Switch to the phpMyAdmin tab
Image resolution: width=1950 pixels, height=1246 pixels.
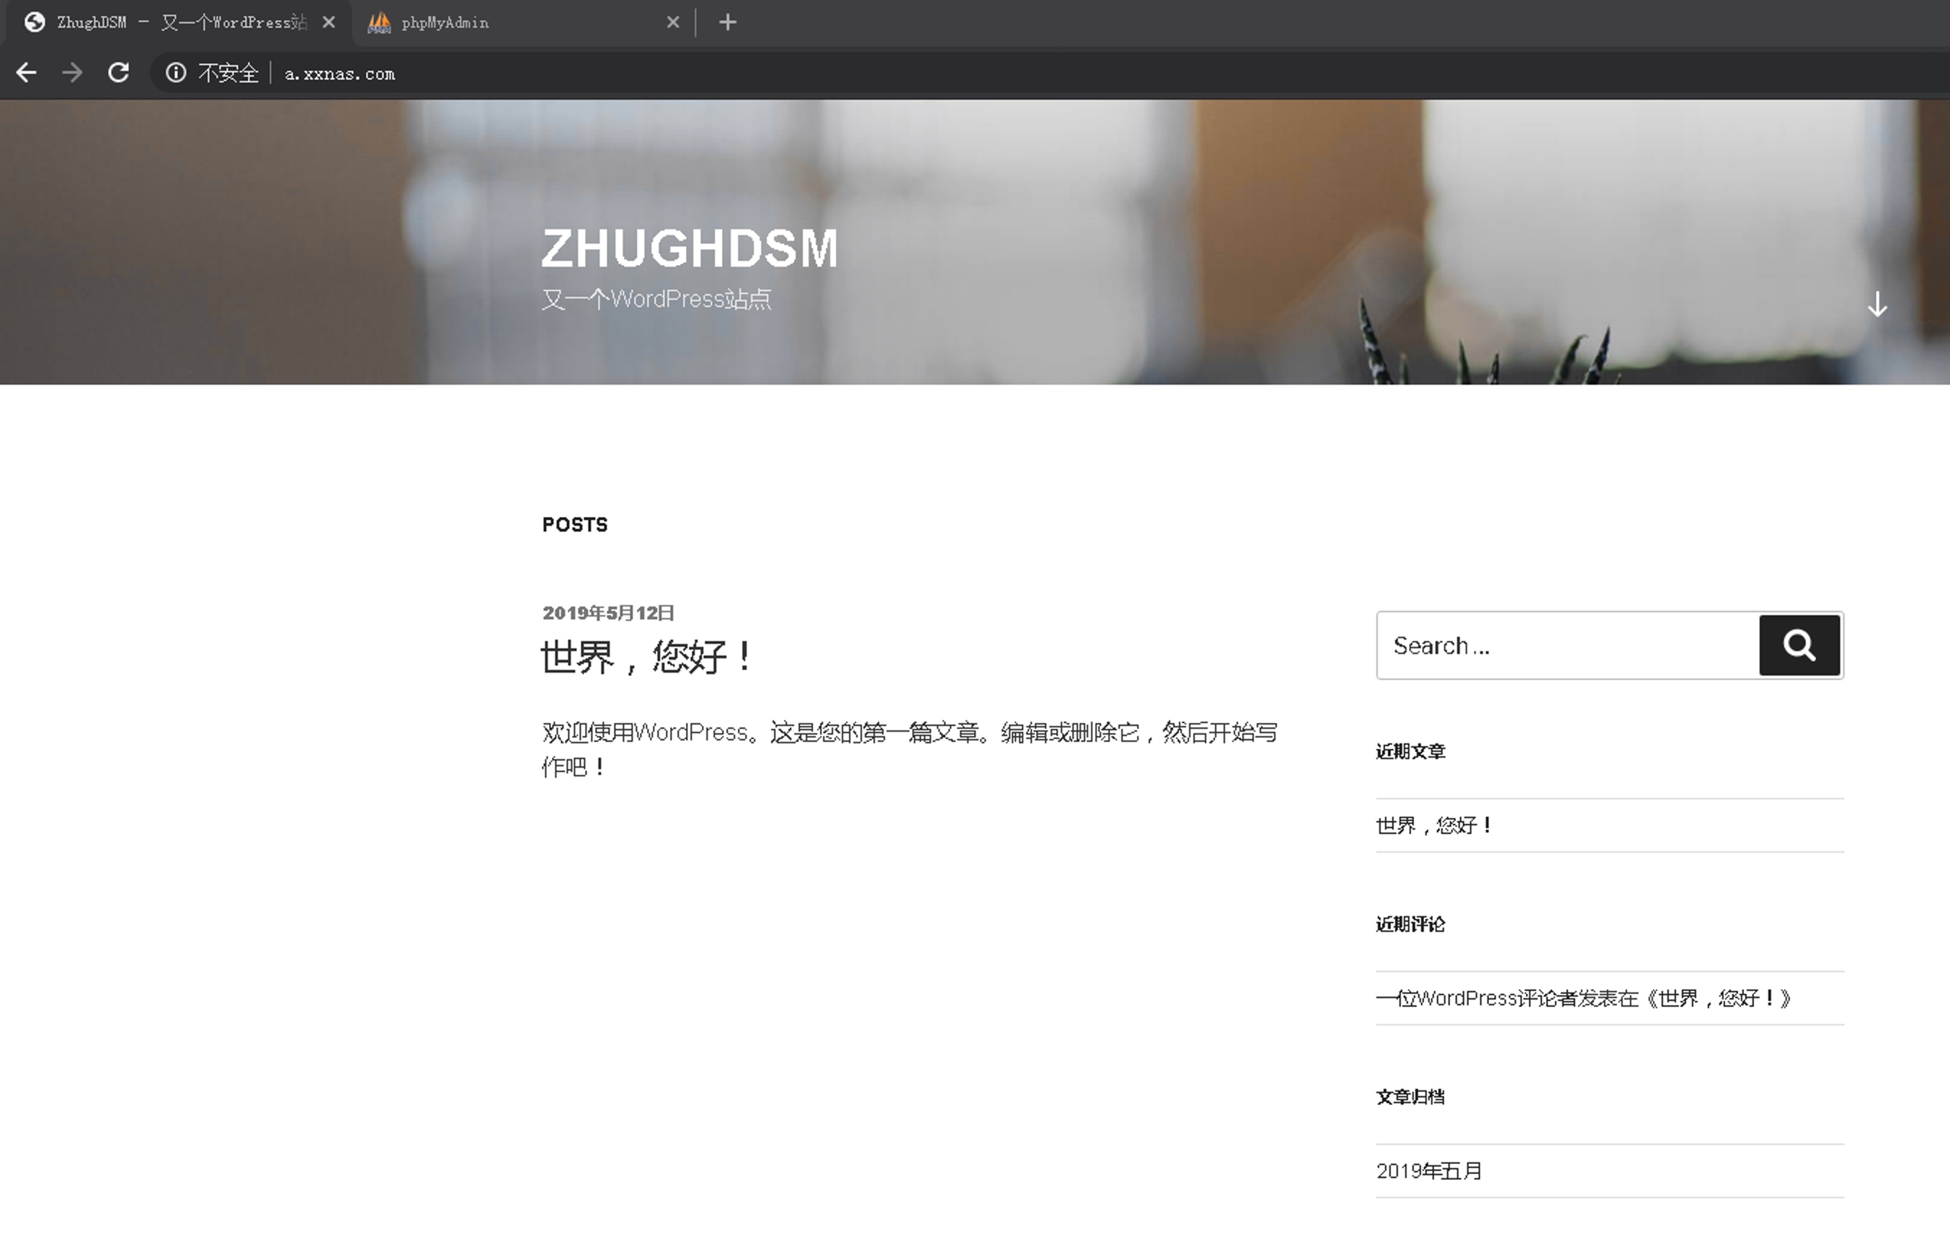pos(524,22)
